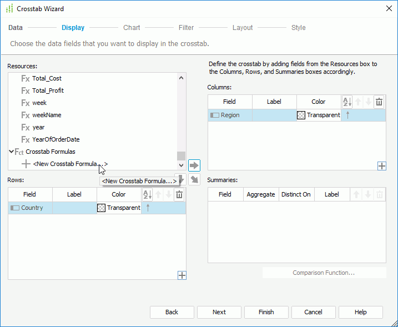Switch to the Filter step
The image size is (398, 327).
(186, 28)
